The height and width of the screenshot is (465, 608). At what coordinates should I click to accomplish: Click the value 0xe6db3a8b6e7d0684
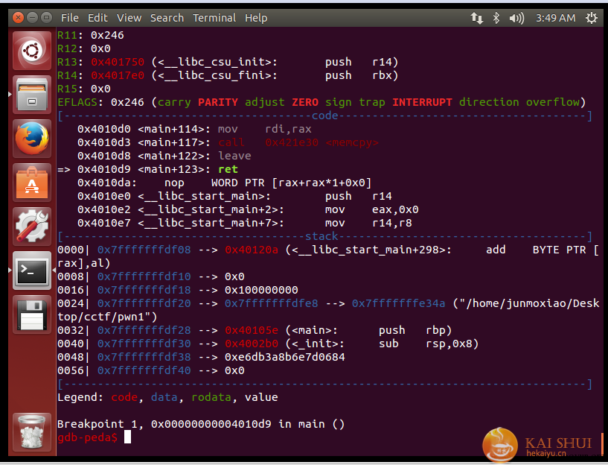(x=284, y=357)
